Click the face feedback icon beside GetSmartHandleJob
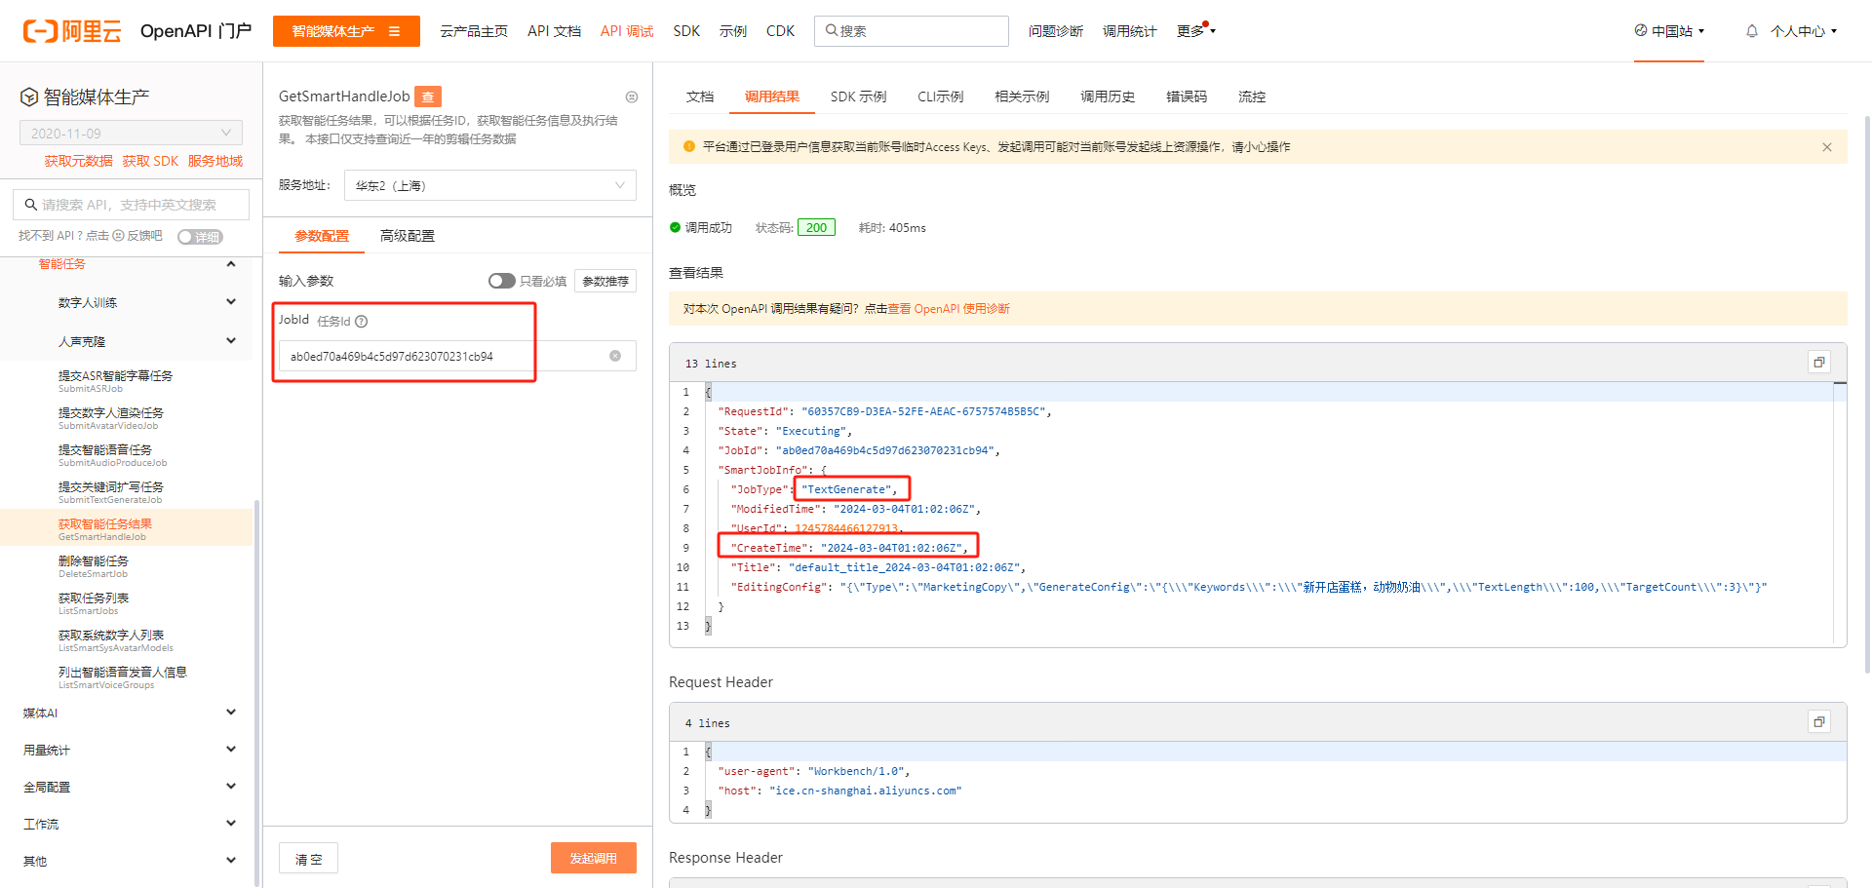1872x888 pixels. [632, 97]
